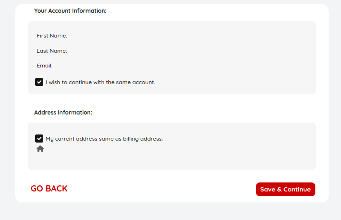Uncheck current address same as billing checkbox
341x220 pixels.
coord(39,139)
